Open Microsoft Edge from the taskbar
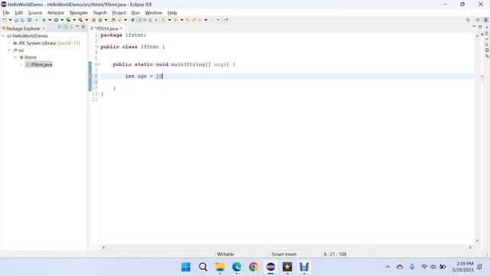 pyautogui.click(x=237, y=267)
